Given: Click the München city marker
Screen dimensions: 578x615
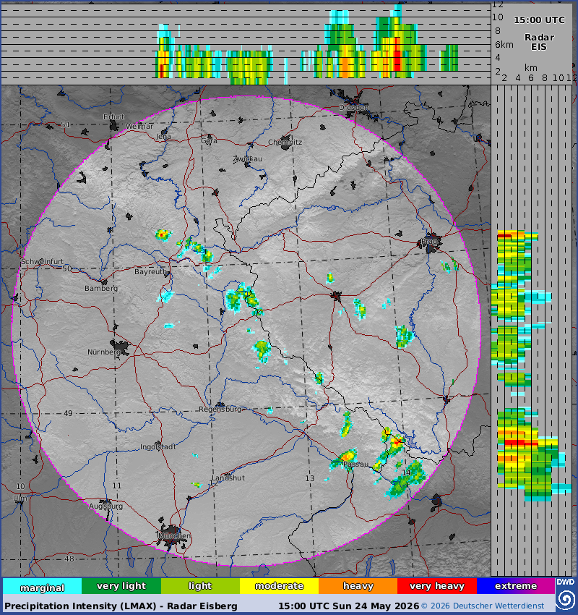Looking at the screenshot, I should (x=171, y=536).
